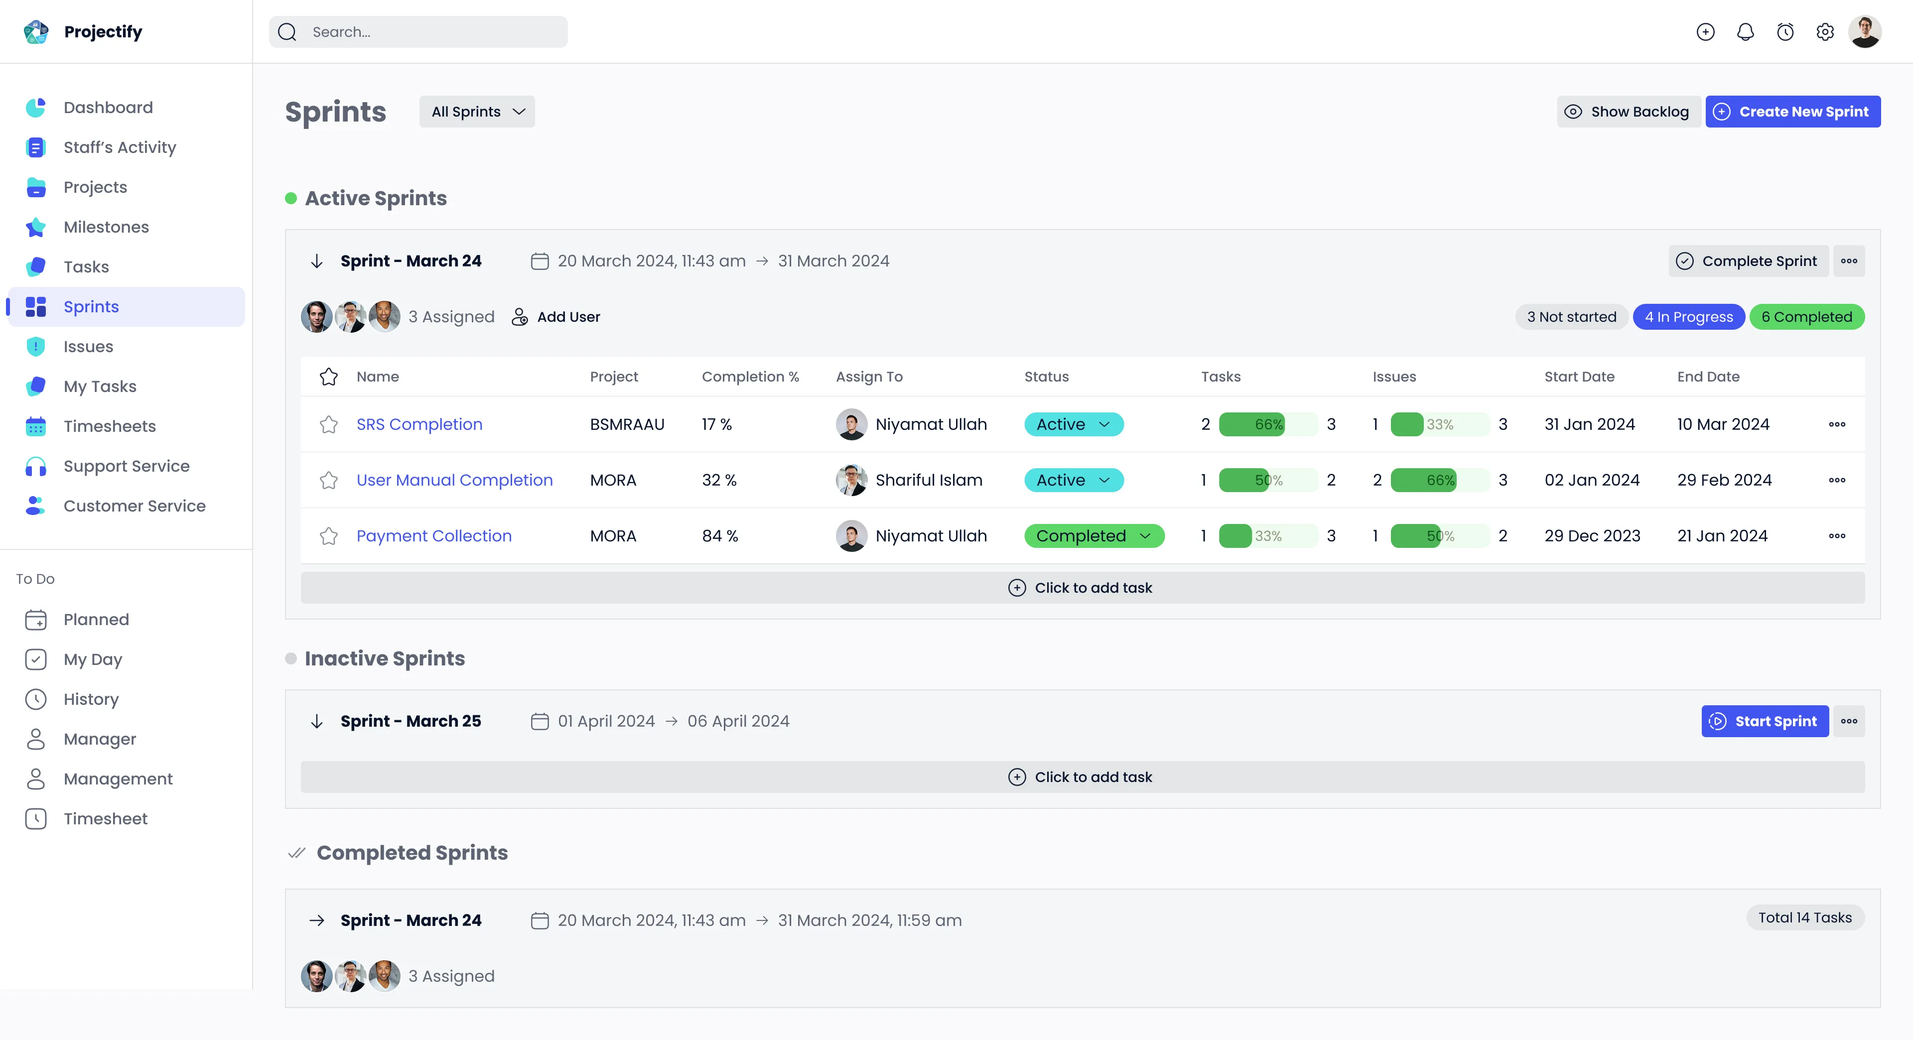Click the notification bell icon
The height and width of the screenshot is (1040, 1913).
tap(1745, 32)
